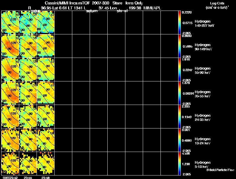Click the radial distance value 36.95
Screen dimensions: 236x179
[x=46, y=8]
